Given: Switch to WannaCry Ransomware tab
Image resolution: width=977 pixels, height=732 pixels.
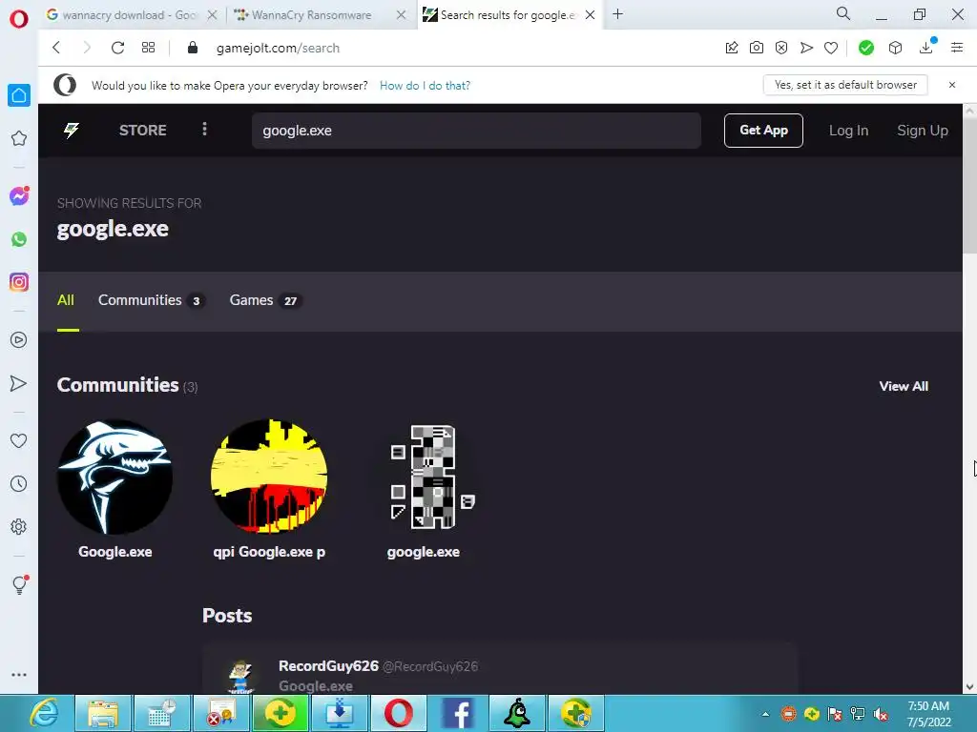Looking at the screenshot, I should click(x=312, y=15).
